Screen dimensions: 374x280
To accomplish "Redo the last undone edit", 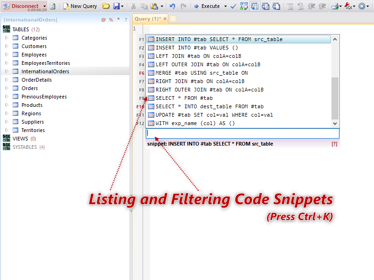I will pyautogui.click(x=183, y=6).
